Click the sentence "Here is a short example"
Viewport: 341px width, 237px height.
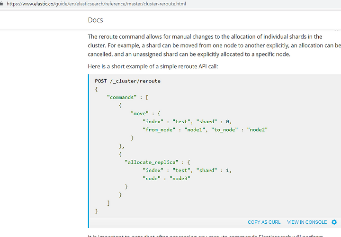pos(153,66)
